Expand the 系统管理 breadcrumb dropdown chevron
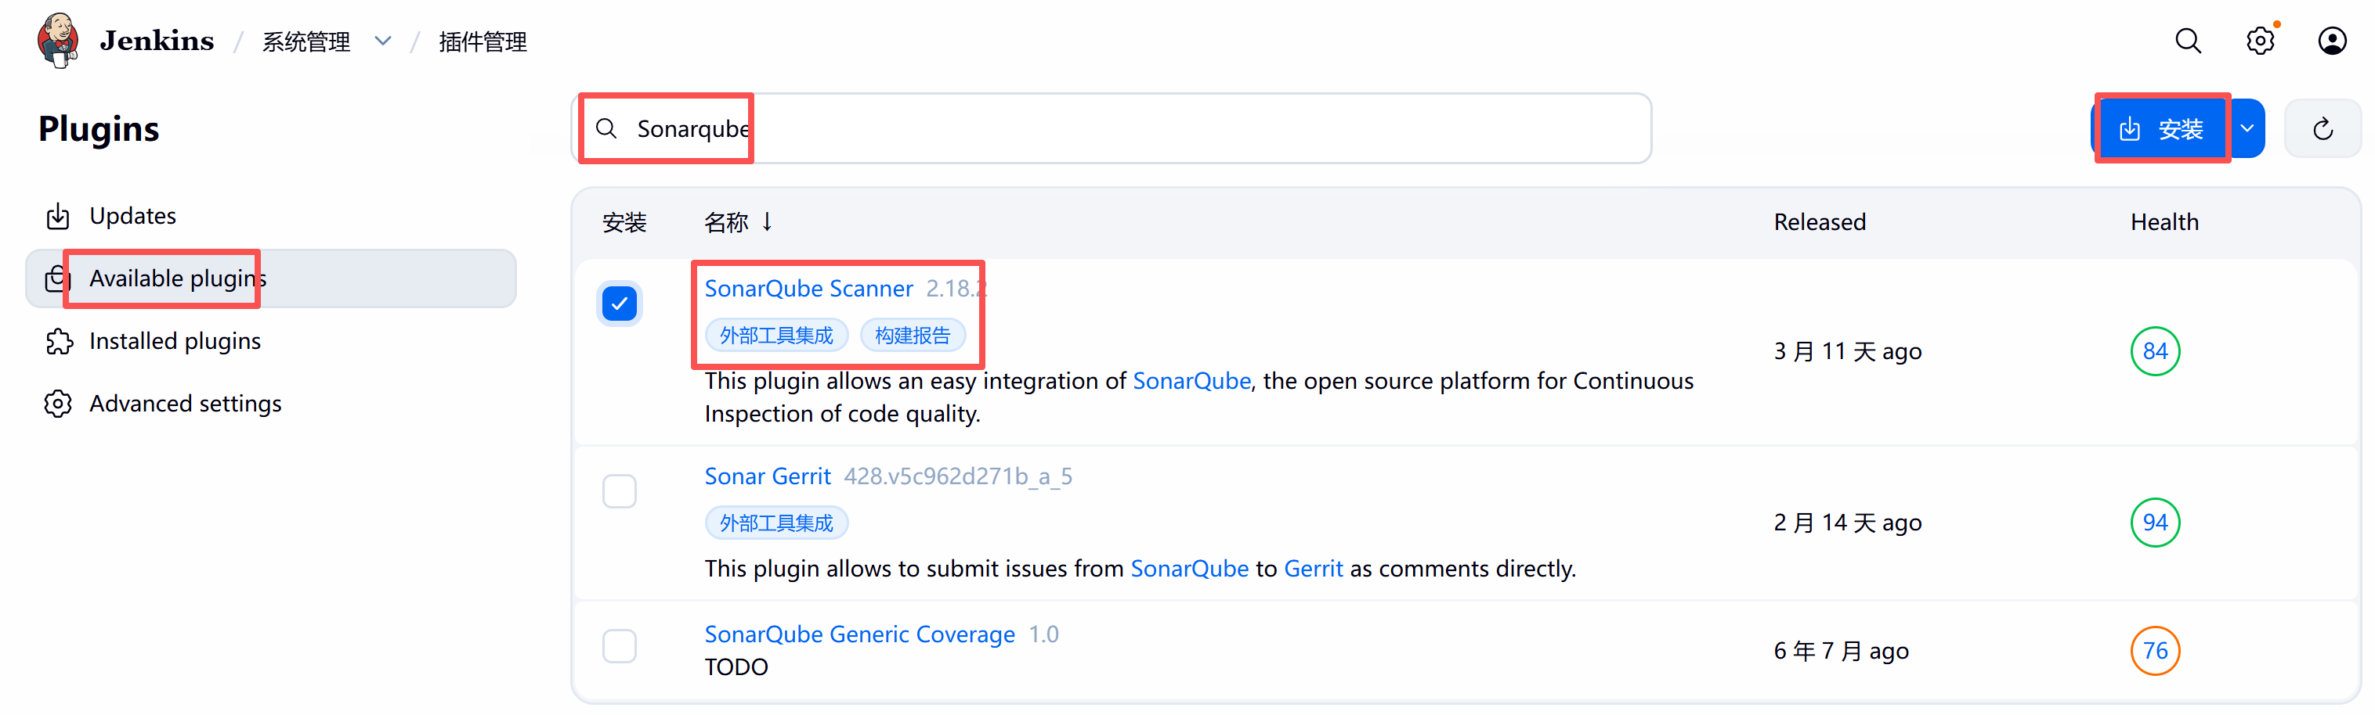Screen dimensions: 2375x715 (x=384, y=41)
